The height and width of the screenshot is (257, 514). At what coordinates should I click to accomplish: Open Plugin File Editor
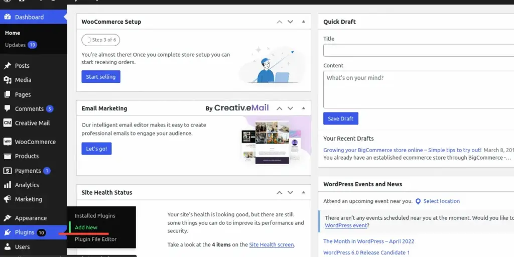(x=96, y=239)
